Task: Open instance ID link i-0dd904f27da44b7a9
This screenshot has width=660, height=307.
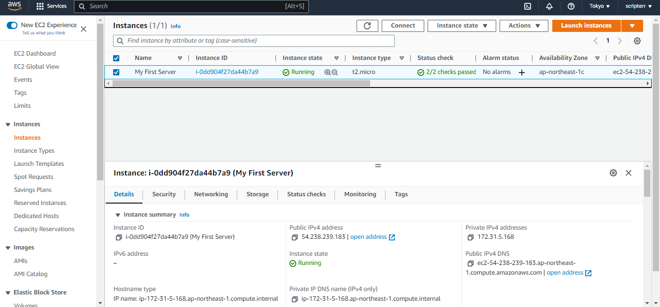Action: click(x=227, y=72)
